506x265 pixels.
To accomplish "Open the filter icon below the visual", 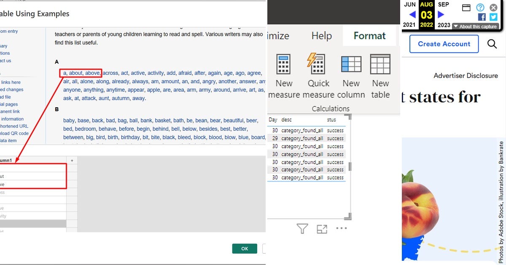I will (302, 228).
